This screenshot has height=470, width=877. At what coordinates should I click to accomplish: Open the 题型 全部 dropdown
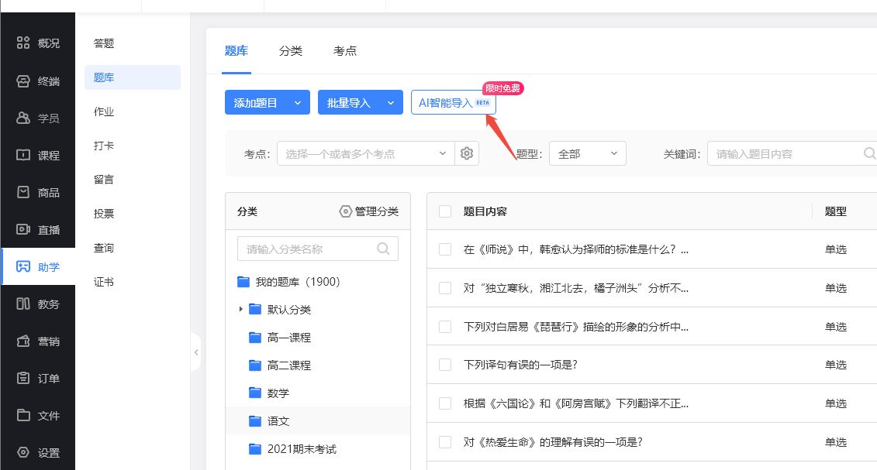coord(587,153)
